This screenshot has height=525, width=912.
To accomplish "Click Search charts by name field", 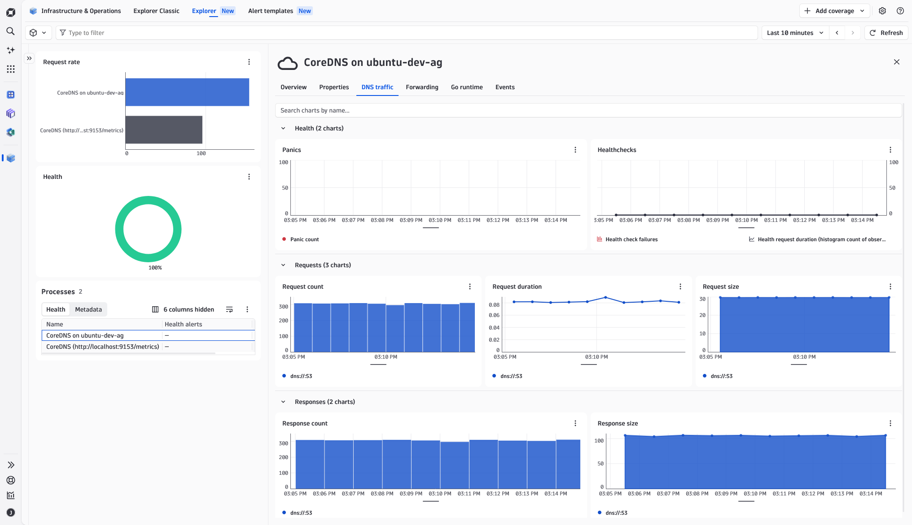I will [588, 110].
